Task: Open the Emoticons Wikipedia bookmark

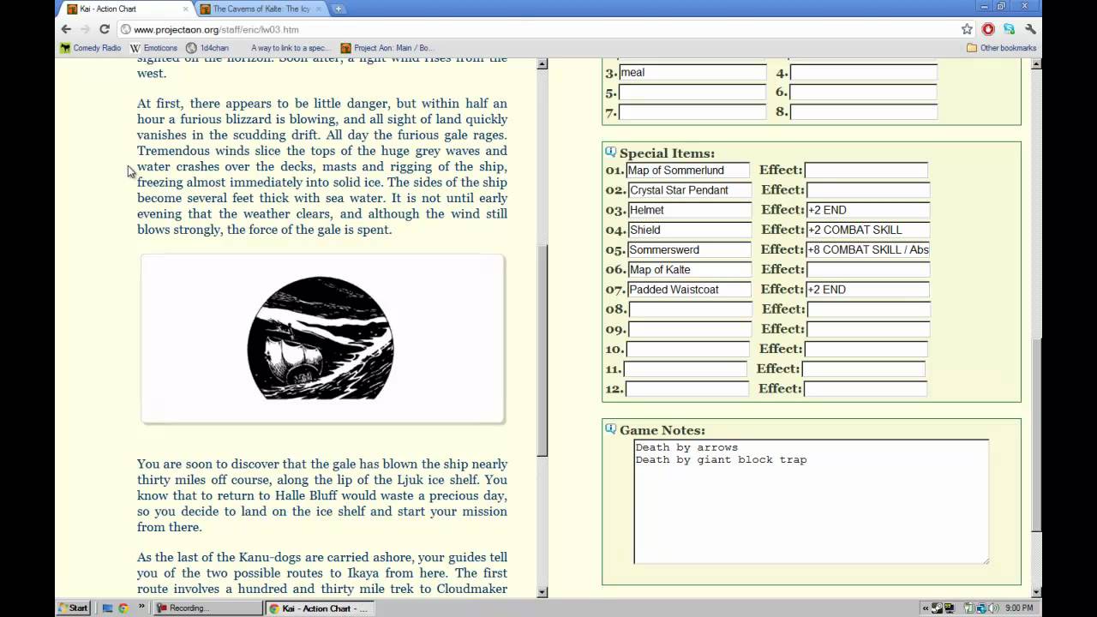Action: [153, 48]
